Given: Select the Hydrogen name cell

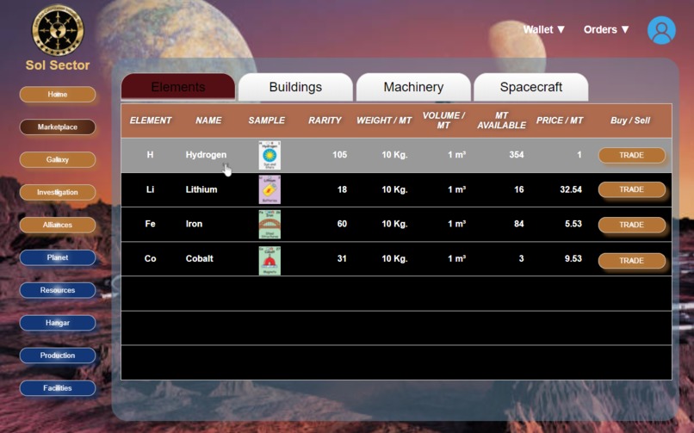Looking at the screenshot, I should point(206,155).
